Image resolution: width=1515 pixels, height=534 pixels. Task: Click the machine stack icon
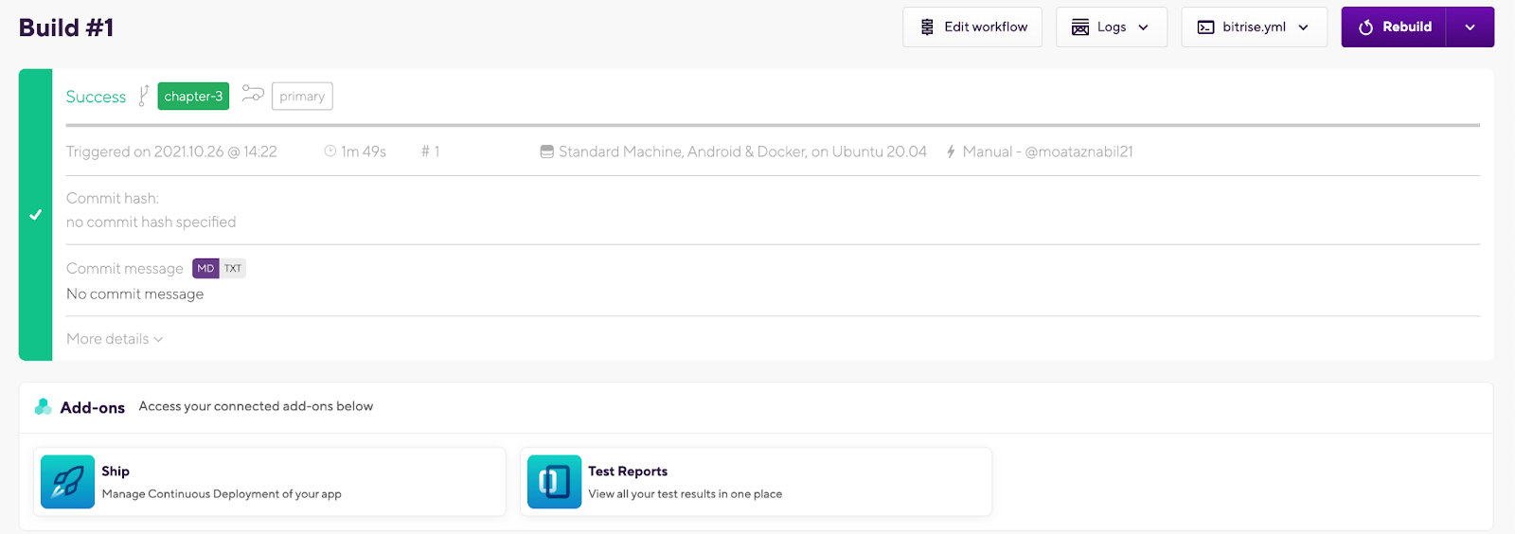click(547, 151)
